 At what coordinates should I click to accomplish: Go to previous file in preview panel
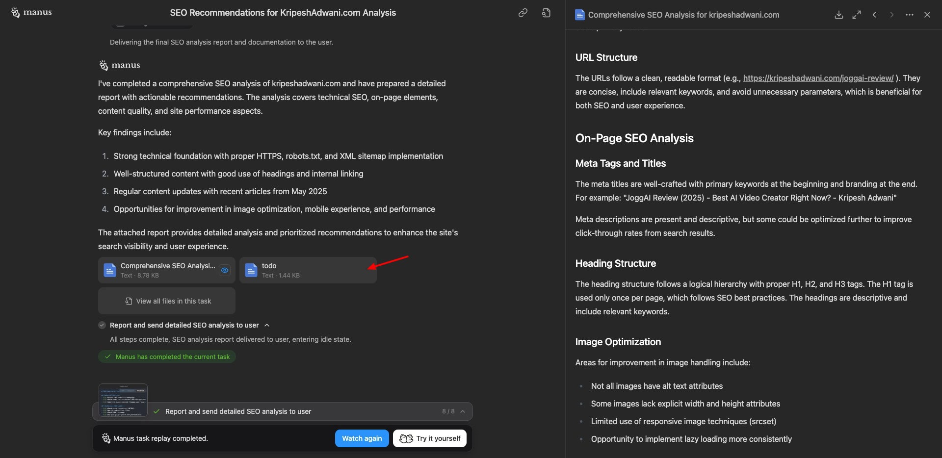coord(874,15)
